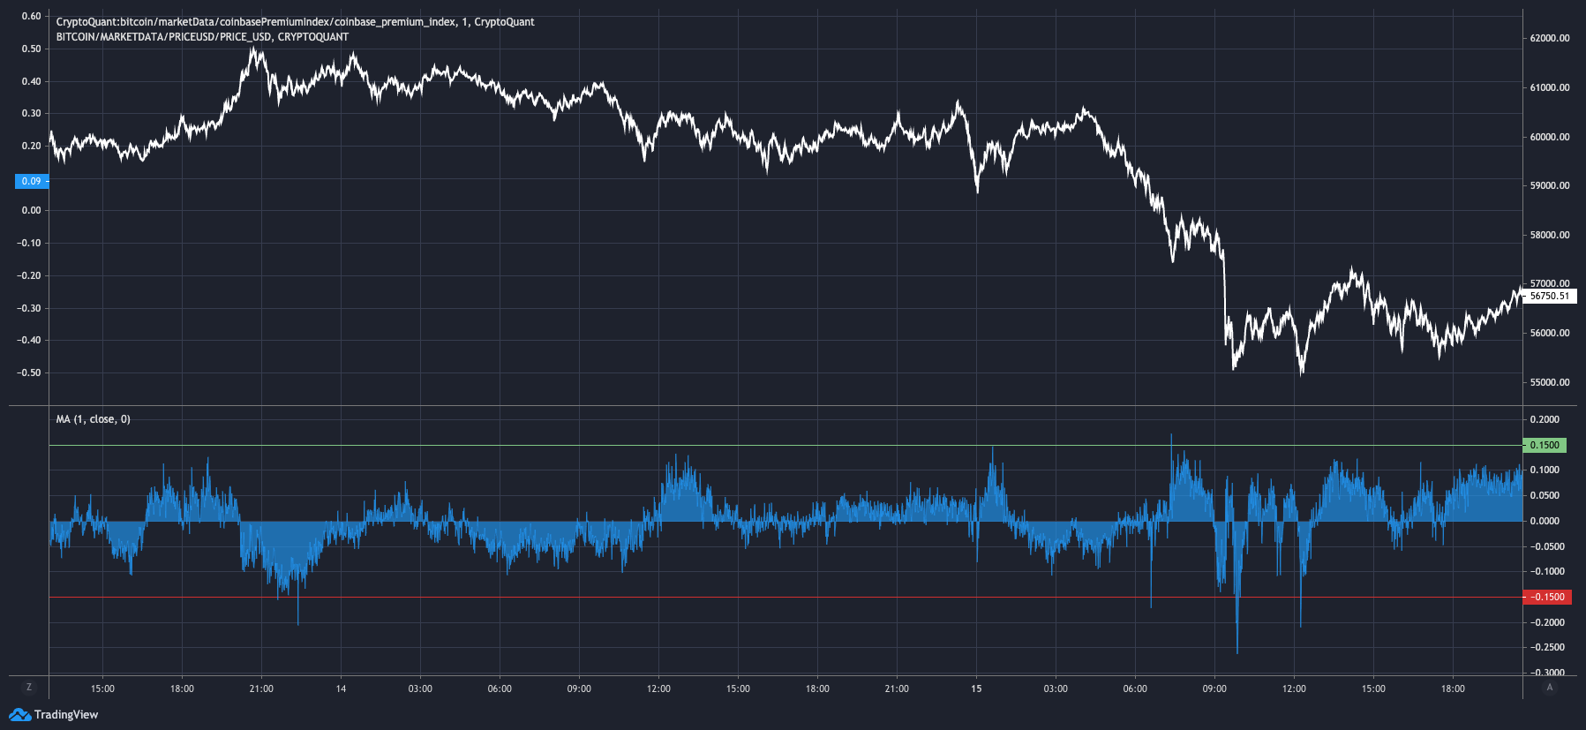Screen dimensions: 1586x730
Task: Click the green 0.1500 level label
Action: coord(1545,445)
